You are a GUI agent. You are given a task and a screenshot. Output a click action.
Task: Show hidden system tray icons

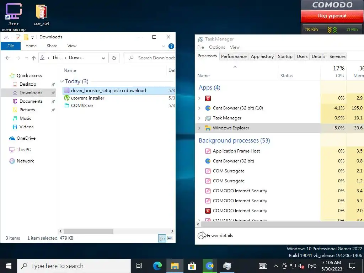coord(275,266)
